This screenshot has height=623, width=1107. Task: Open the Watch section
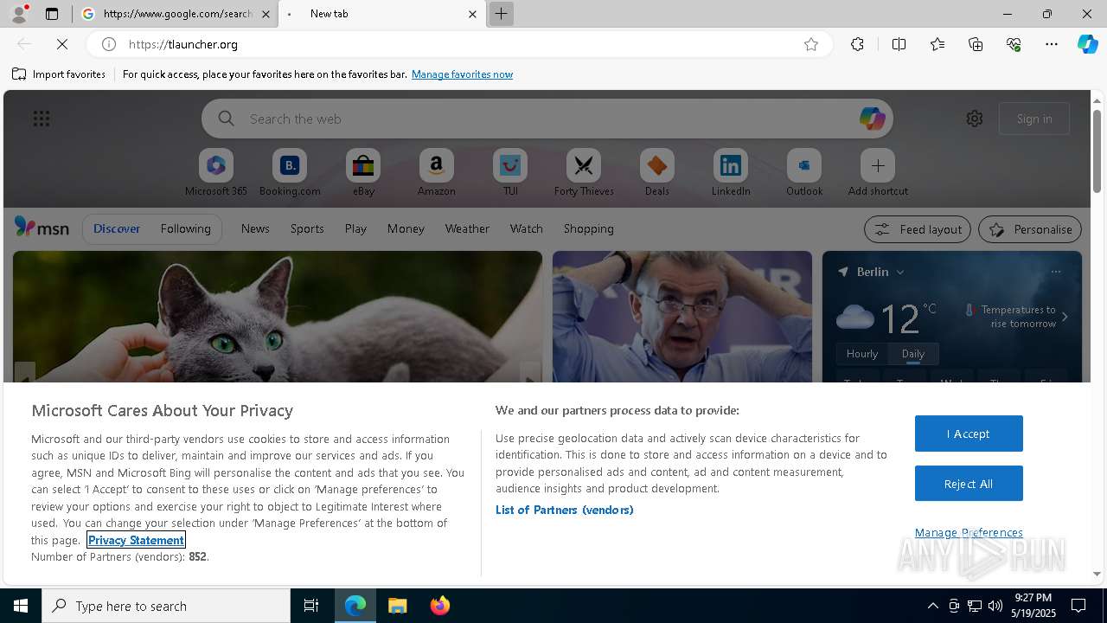point(527,228)
